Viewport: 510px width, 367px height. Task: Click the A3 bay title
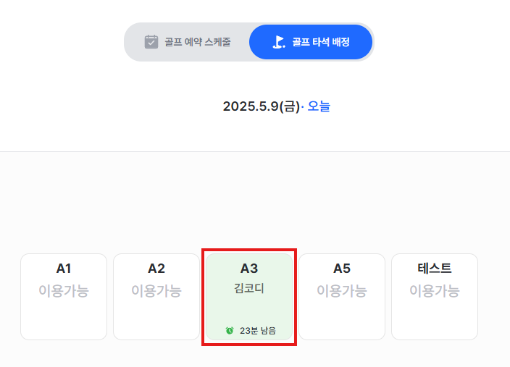point(249,269)
